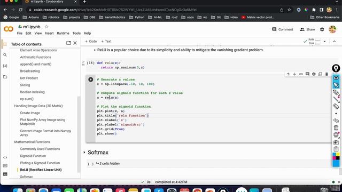Pick the blue color swatch in annotation bar
The height and width of the screenshot is (192, 342).
(x=336, y=163)
